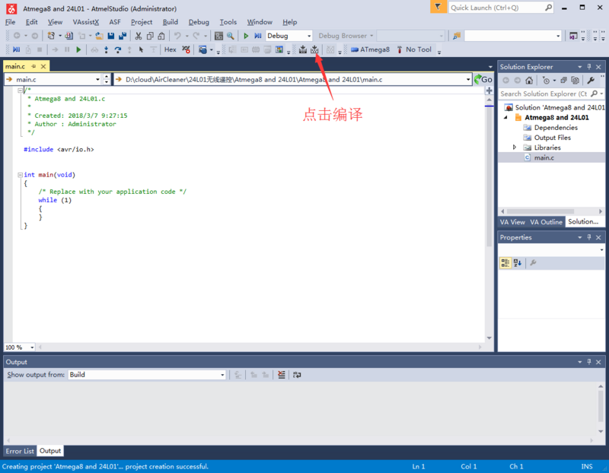Screen dimensions: 609x473
Task: Open the Build menu
Action: [170, 22]
